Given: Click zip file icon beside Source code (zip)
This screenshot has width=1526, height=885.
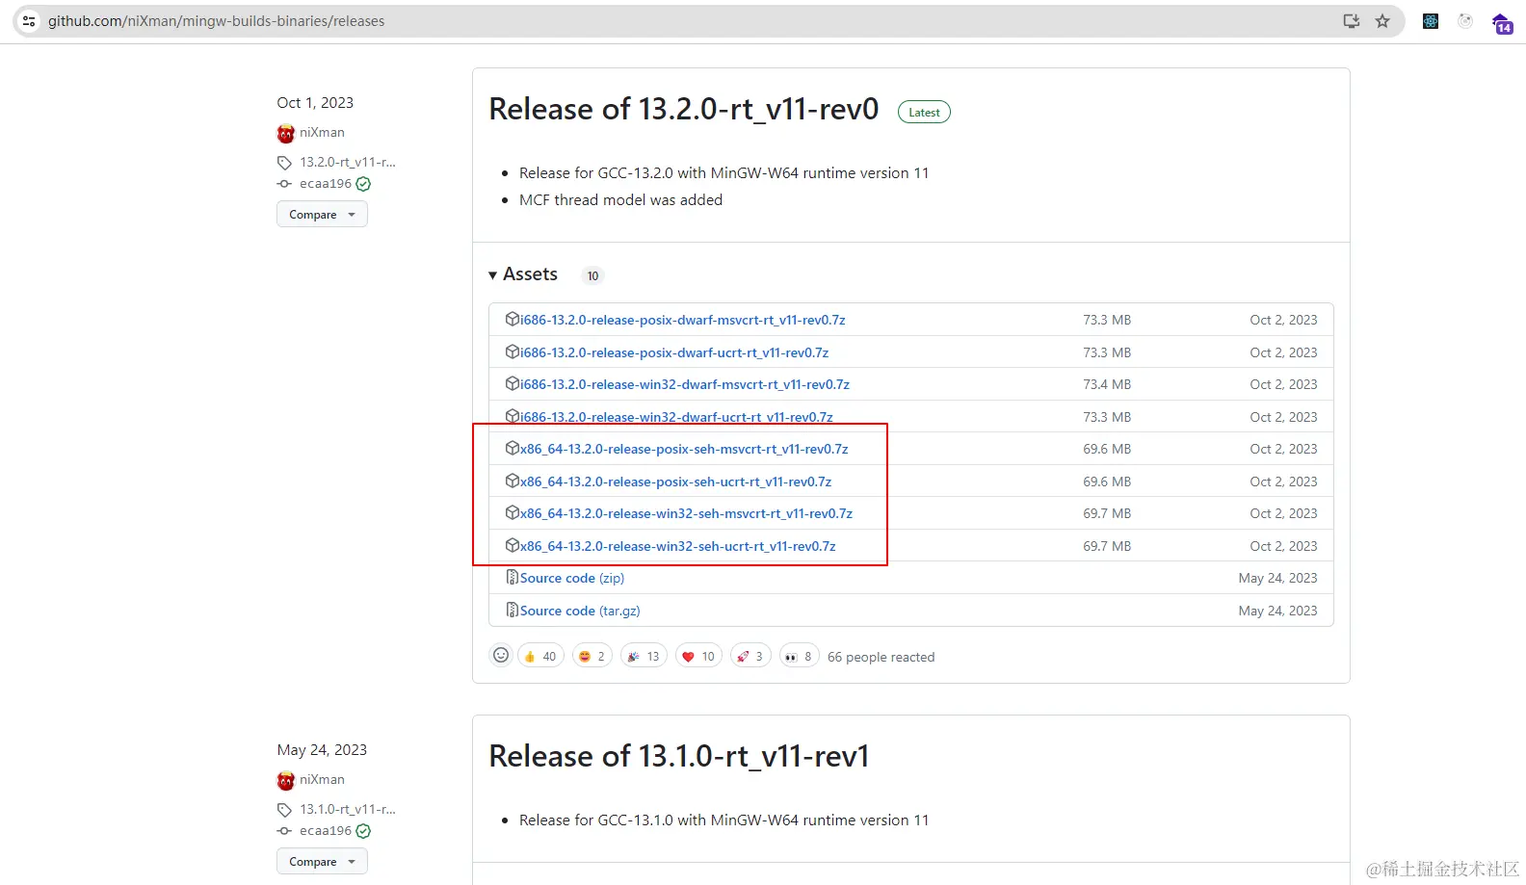Looking at the screenshot, I should [513, 577].
